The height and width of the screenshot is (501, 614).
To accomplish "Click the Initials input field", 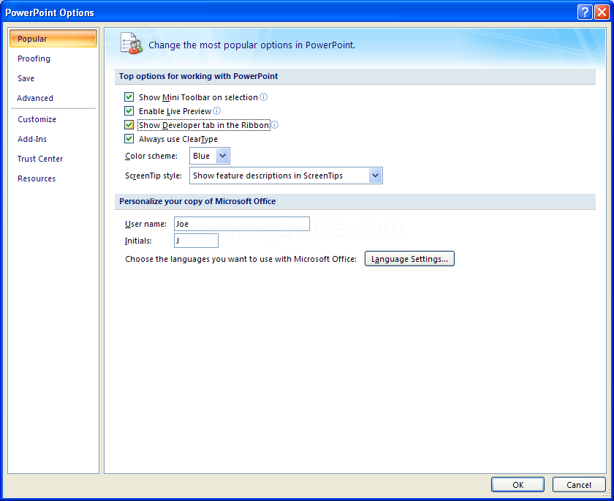I will (x=196, y=241).
